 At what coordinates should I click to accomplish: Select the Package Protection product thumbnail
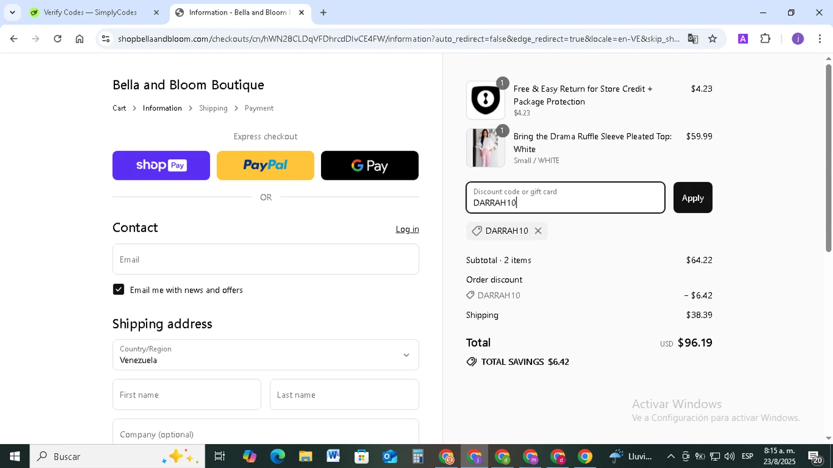(485, 100)
